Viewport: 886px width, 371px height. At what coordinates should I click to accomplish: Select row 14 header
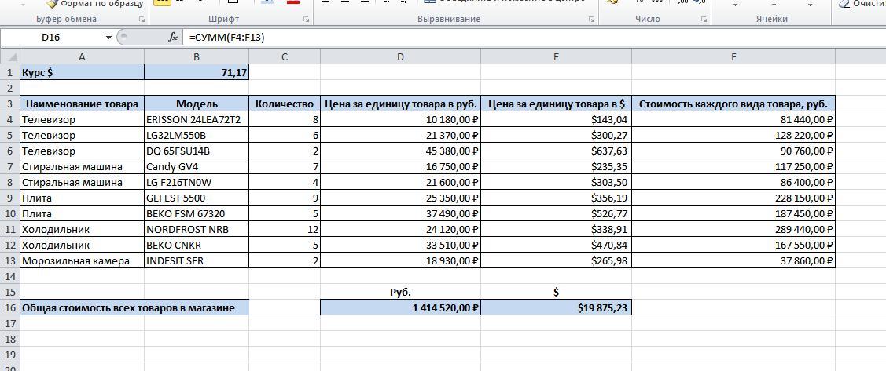pos(10,276)
